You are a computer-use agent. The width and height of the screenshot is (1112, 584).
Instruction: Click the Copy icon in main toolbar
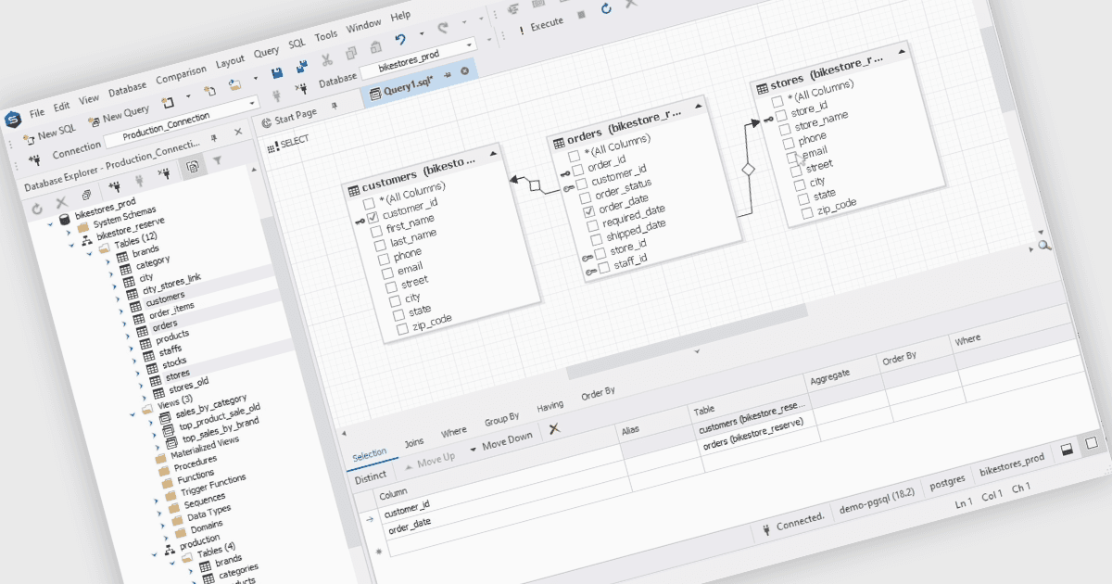click(351, 55)
